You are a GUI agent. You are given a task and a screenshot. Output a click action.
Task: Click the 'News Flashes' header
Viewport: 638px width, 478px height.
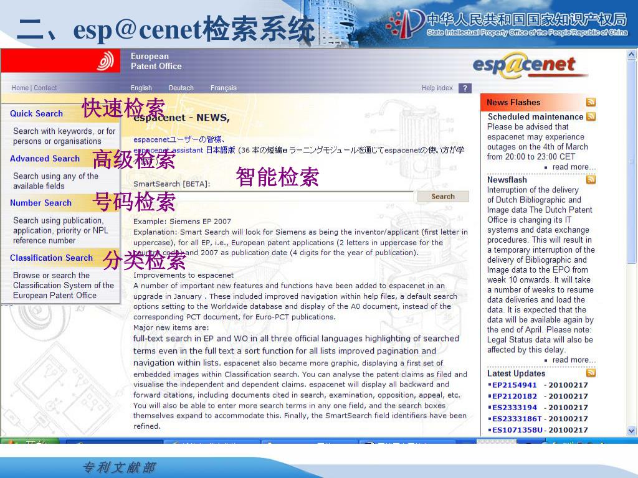(513, 103)
